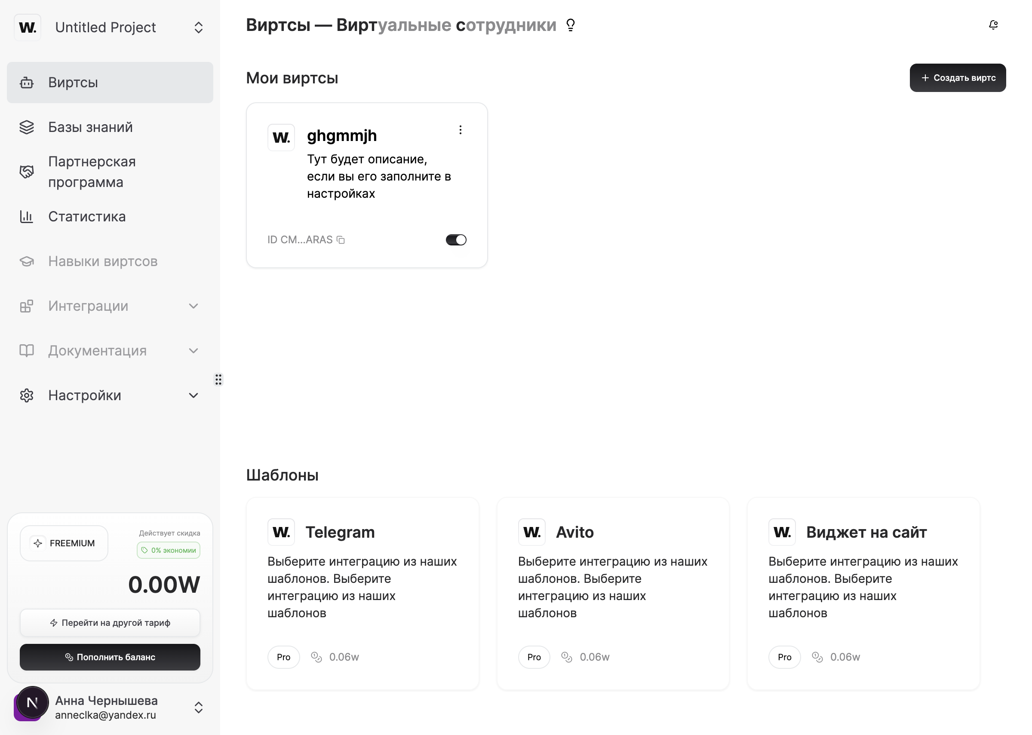Click the sparkle icon in FREEMIUM badge
The image size is (1032, 735).
38,543
